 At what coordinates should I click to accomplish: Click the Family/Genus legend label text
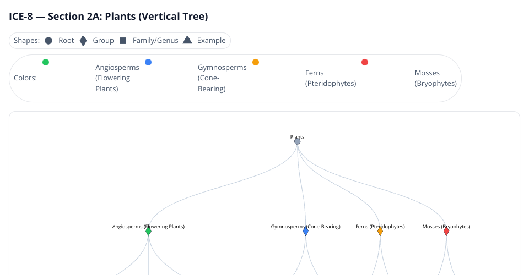[155, 41]
